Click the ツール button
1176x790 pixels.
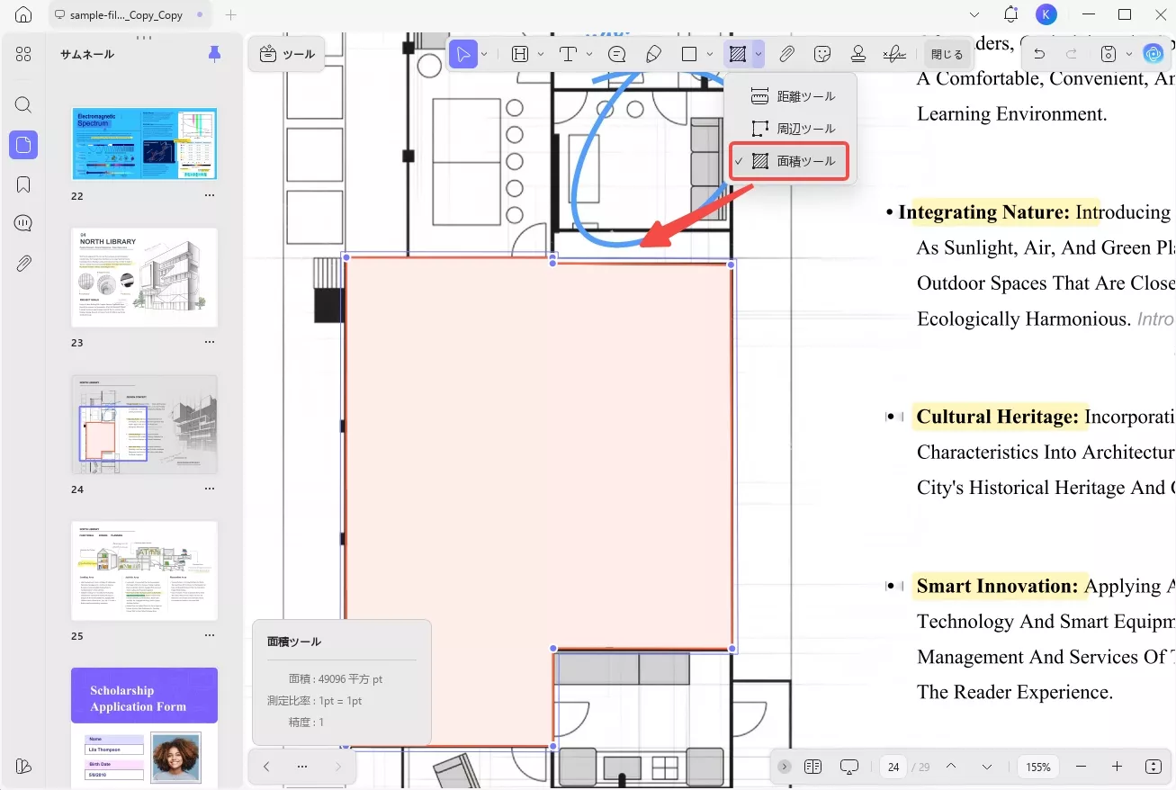click(287, 54)
